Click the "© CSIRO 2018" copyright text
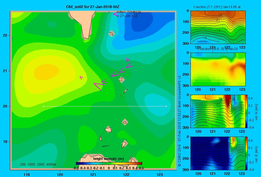Screen dimensions: 261x177 [x=180, y=155]
